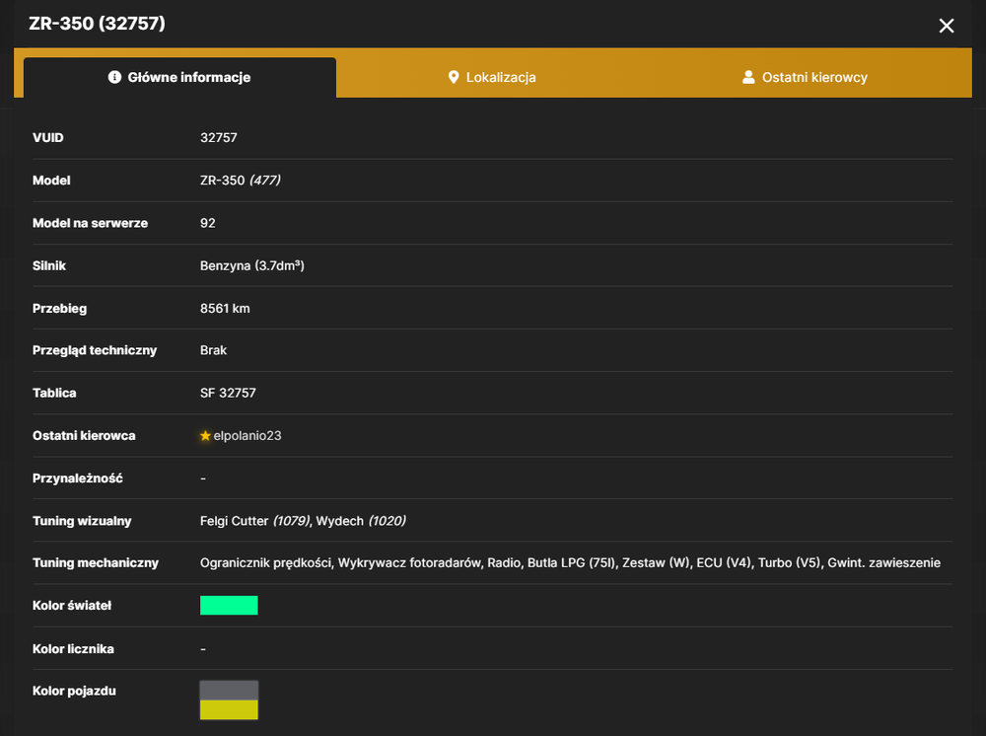Select Gwint. zawieszenie in Tuning mechaniczny

coord(884,563)
